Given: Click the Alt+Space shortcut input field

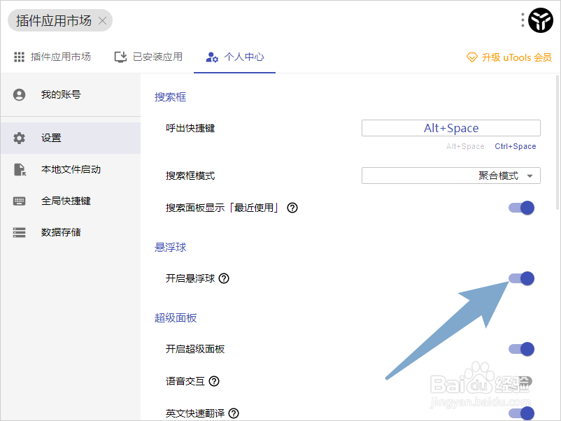Looking at the screenshot, I should pos(450,128).
